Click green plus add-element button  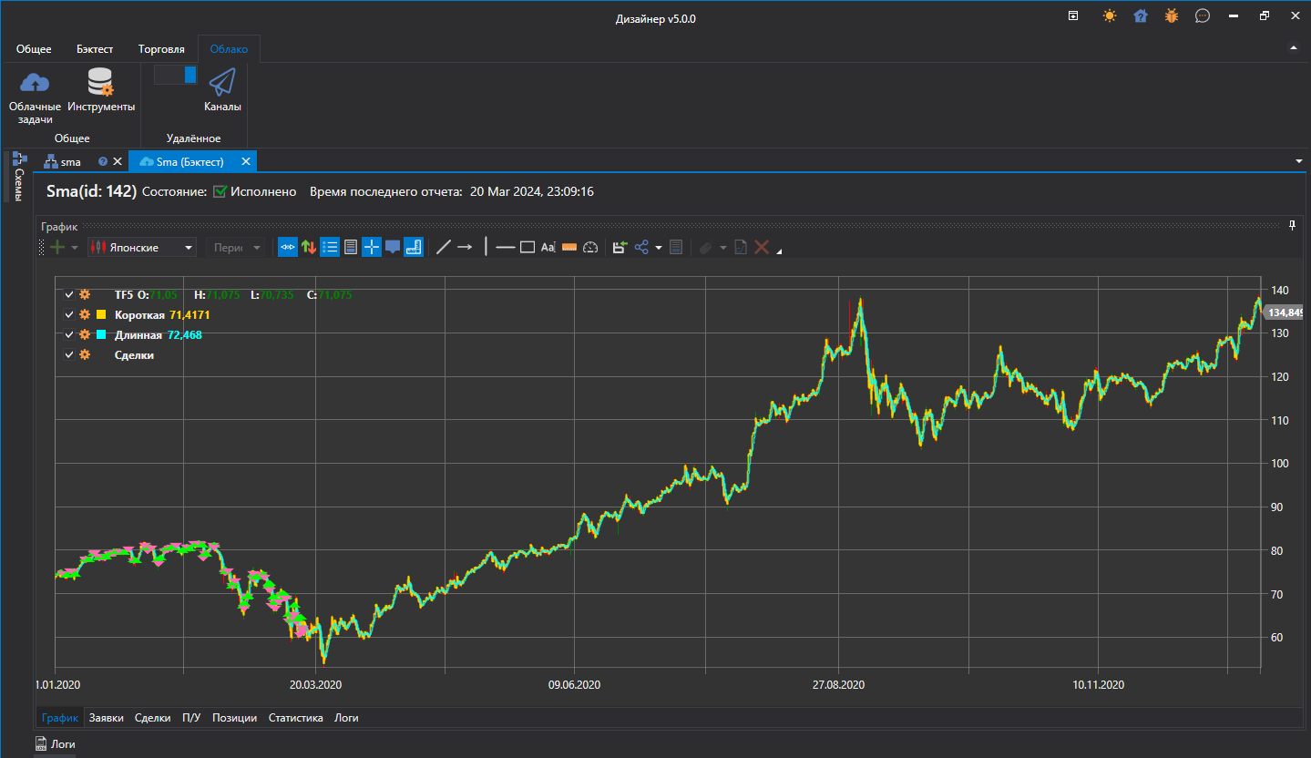(x=58, y=247)
